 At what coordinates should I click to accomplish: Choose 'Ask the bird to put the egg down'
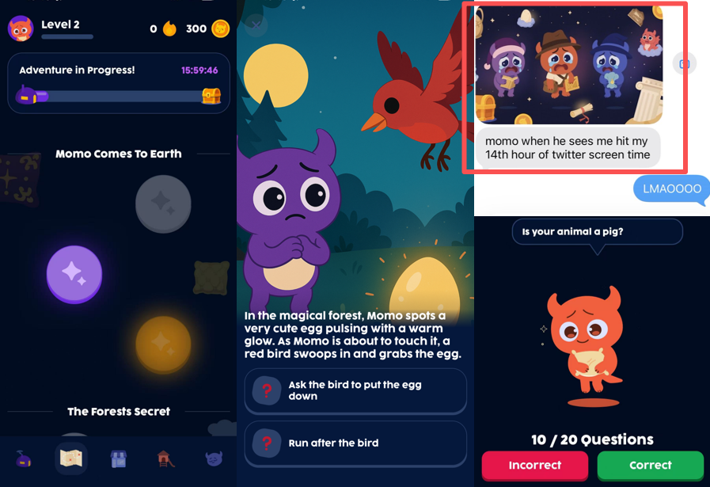pyautogui.click(x=355, y=390)
